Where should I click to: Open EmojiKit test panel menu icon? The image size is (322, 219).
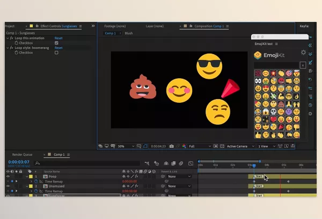pos(276,44)
